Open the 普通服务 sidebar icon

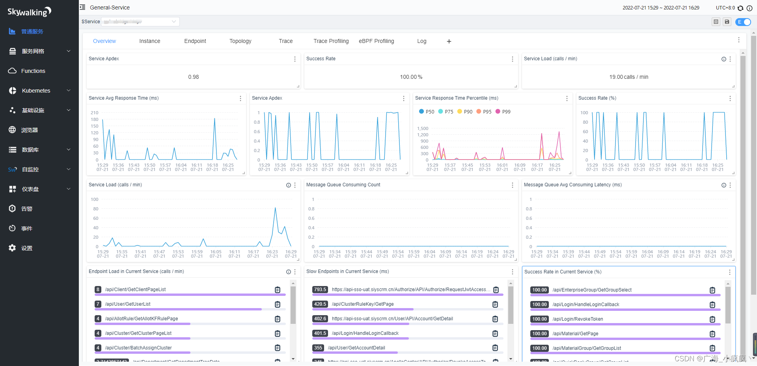tap(12, 32)
